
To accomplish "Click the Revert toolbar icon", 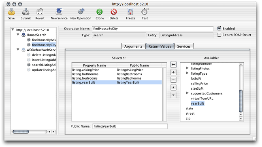I will pos(40,12).
